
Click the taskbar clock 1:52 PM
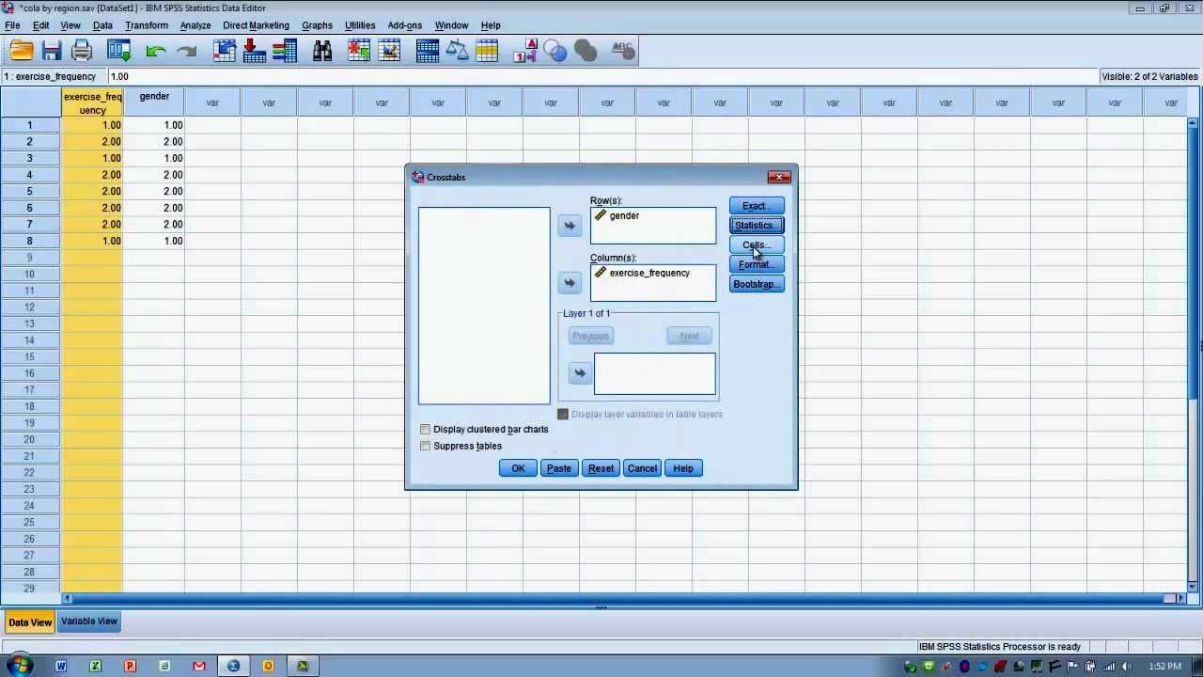click(x=1164, y=667)
